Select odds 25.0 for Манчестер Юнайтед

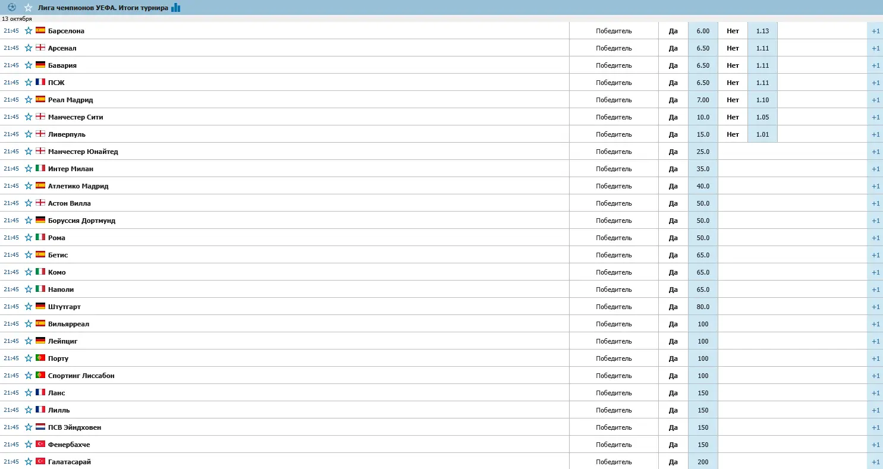[703, 152]
